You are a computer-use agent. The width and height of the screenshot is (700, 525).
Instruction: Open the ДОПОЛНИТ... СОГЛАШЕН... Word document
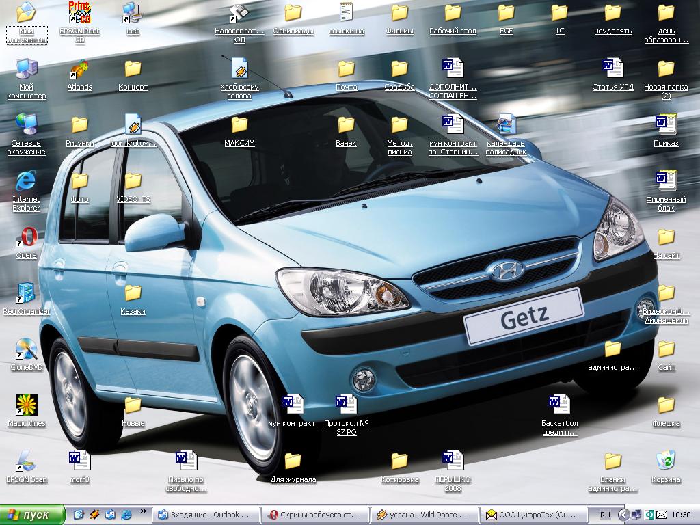(453, 79)
